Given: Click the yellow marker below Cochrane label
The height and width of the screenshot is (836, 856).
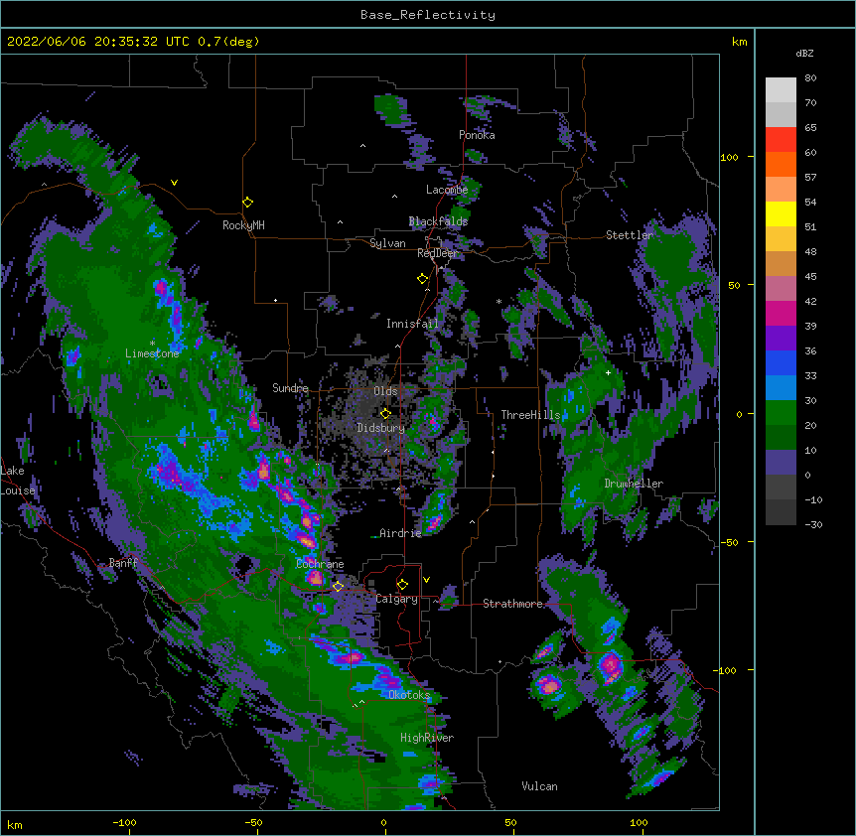Looking at the screenshot, I should pyautogui.click(x=338, y=586).
